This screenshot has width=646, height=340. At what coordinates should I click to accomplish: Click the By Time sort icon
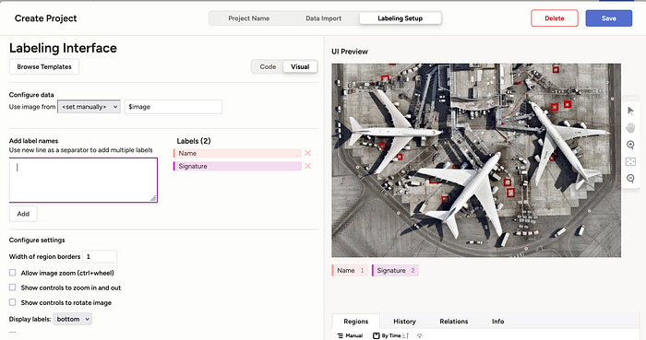point(377,336)
